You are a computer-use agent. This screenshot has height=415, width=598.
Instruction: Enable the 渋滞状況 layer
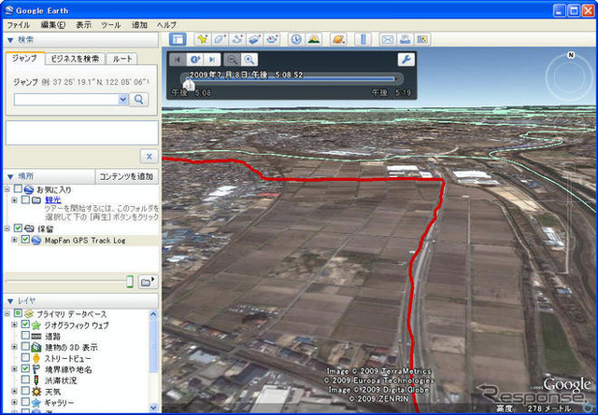point(25,380)
